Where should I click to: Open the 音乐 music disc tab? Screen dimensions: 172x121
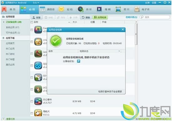coord(84,10)
